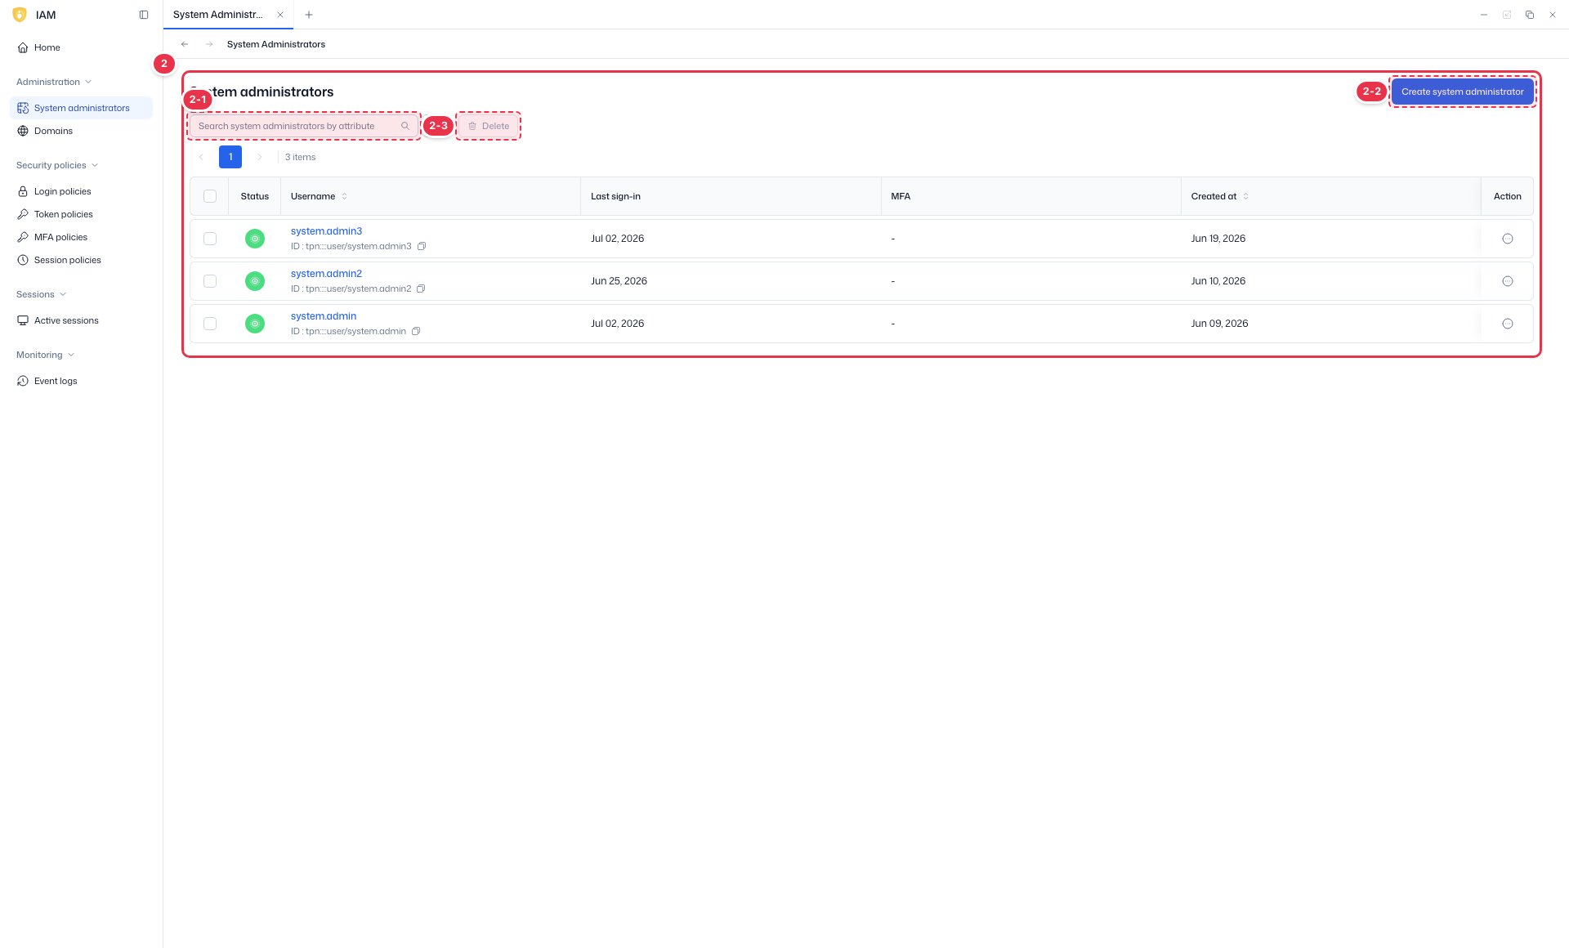Click the previous page arrow

[x=201, y=157]
